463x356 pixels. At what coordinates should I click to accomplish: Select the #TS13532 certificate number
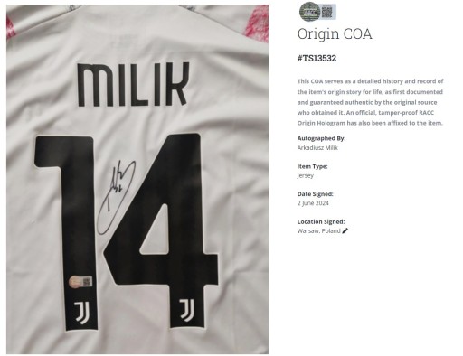tap(317, 58)
